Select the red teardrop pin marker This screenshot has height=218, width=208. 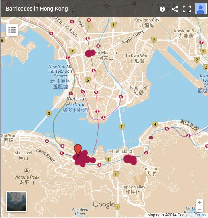coord(78,150)
